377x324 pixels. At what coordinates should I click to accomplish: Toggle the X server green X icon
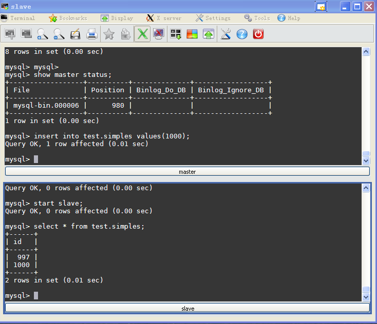142,34
